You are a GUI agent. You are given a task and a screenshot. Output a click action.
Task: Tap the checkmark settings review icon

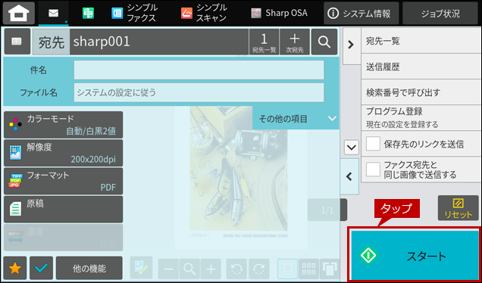[42, 268]
